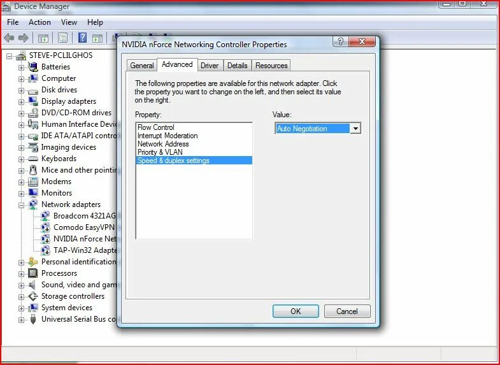Expand the Keyboards tree node
The height and width of the screenshot is (365, 500).
(x=21, y=159)
